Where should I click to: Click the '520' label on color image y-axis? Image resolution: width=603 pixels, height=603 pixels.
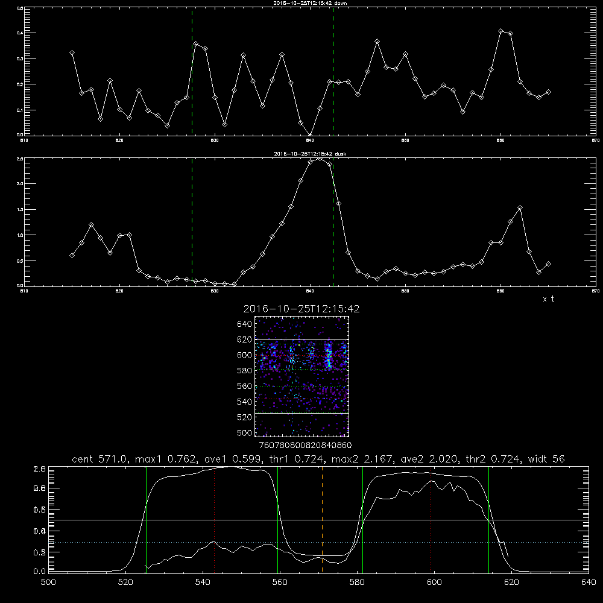[245, 417]
